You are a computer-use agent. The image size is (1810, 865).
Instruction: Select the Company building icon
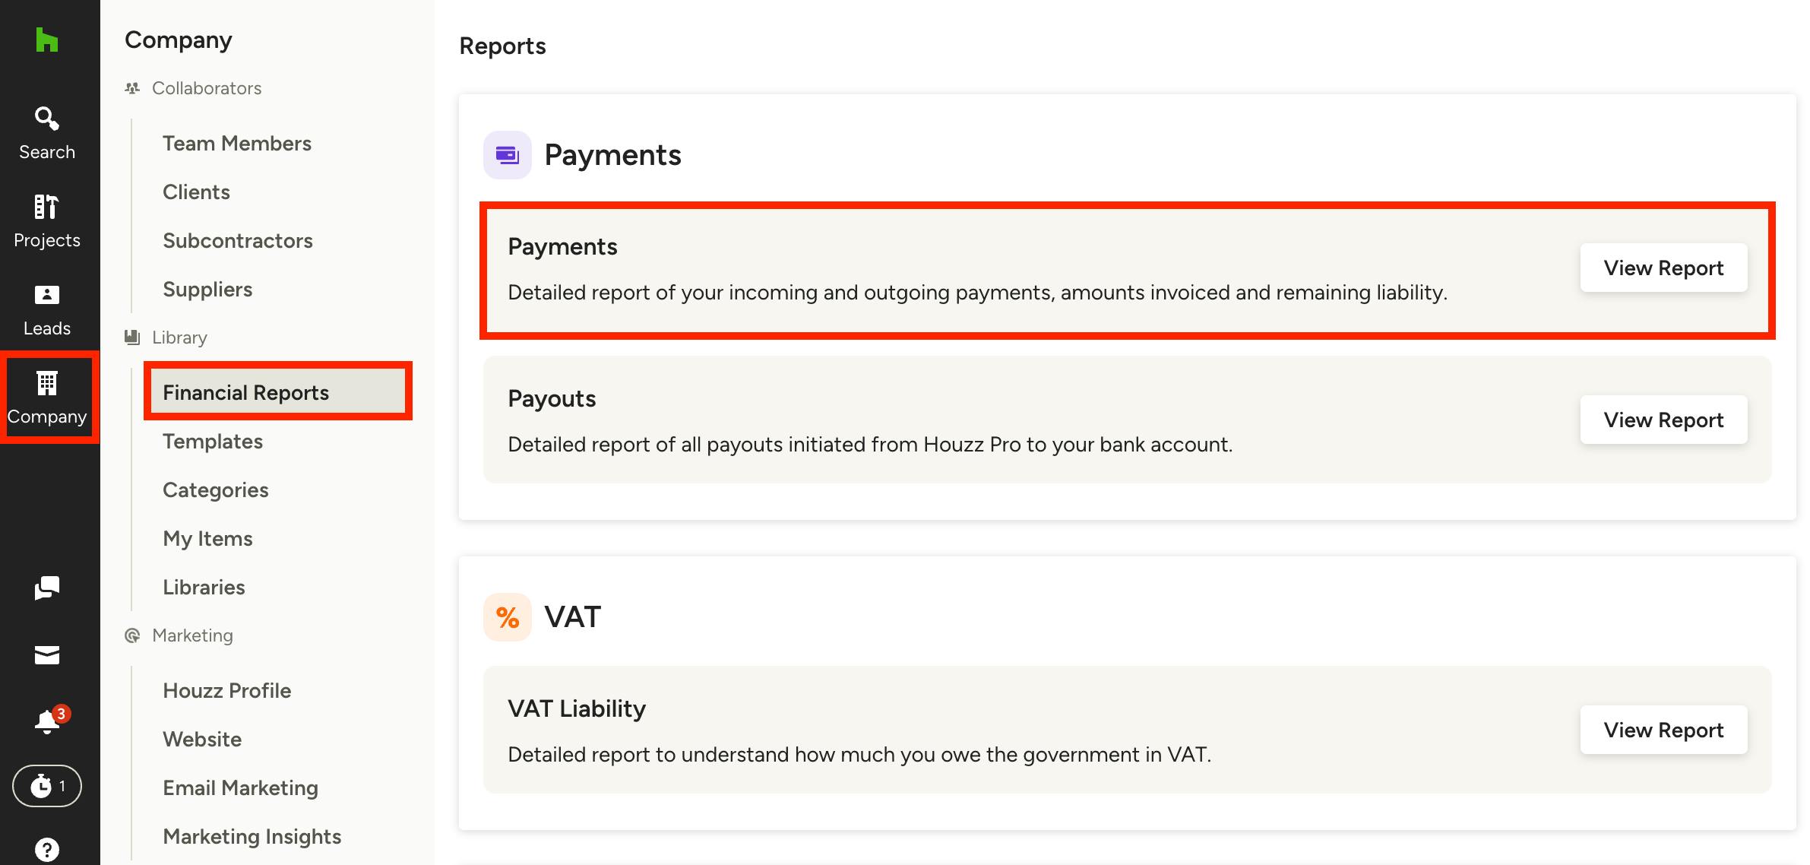(46, 383)
